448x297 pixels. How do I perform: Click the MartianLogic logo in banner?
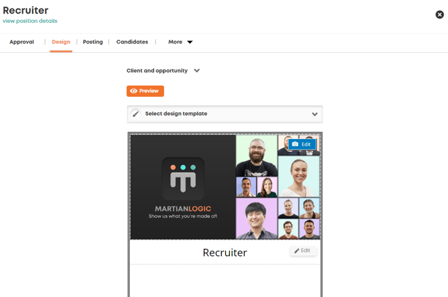pos(183,179)
